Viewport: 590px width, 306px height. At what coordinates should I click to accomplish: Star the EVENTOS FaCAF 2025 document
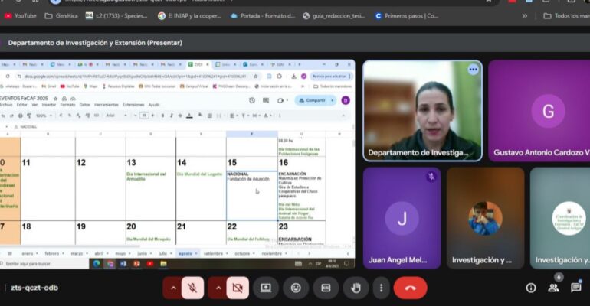[55, 99]
